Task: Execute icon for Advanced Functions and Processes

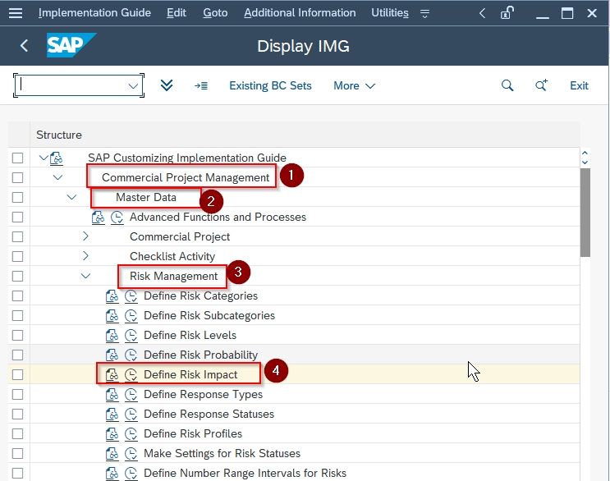Action: point(117,218)
